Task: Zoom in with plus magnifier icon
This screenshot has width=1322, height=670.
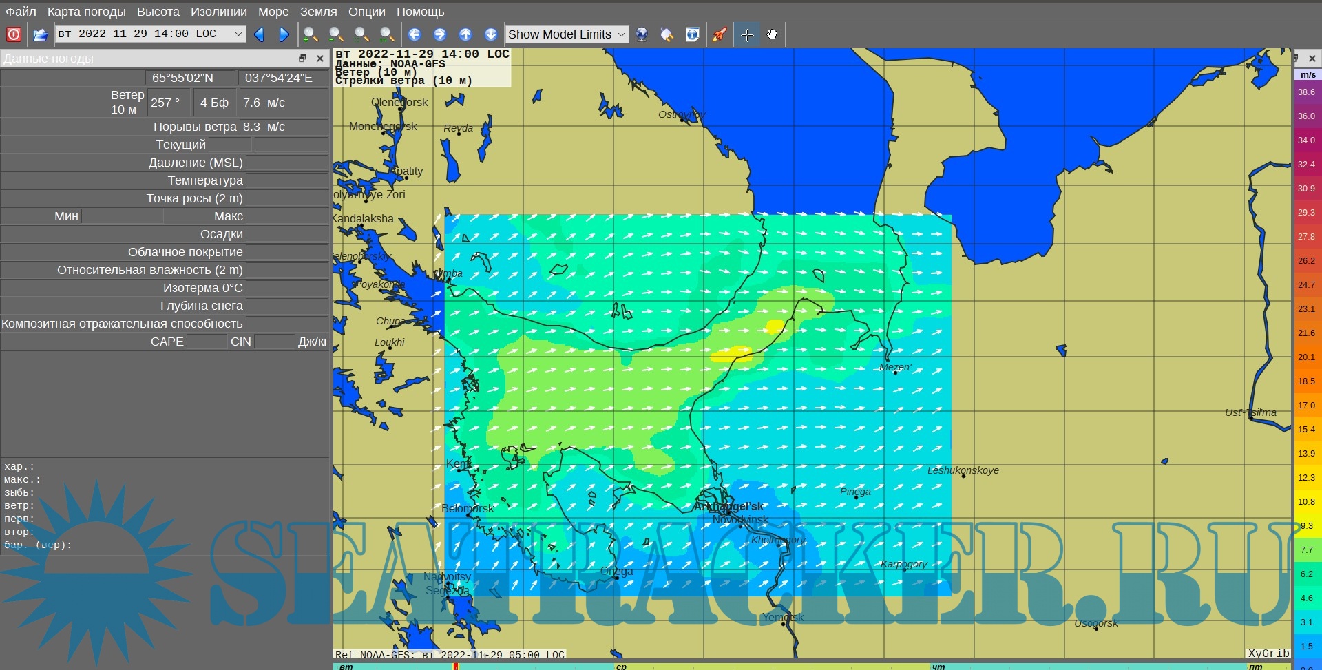Action: click(x=311, y=34)
